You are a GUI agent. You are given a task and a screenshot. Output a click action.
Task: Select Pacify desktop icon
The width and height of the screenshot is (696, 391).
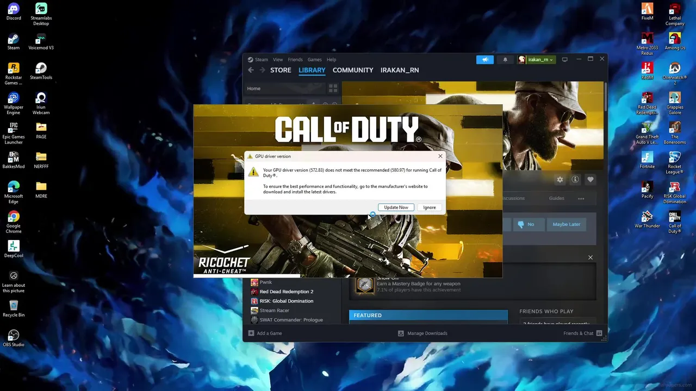(x=647, y=190)
